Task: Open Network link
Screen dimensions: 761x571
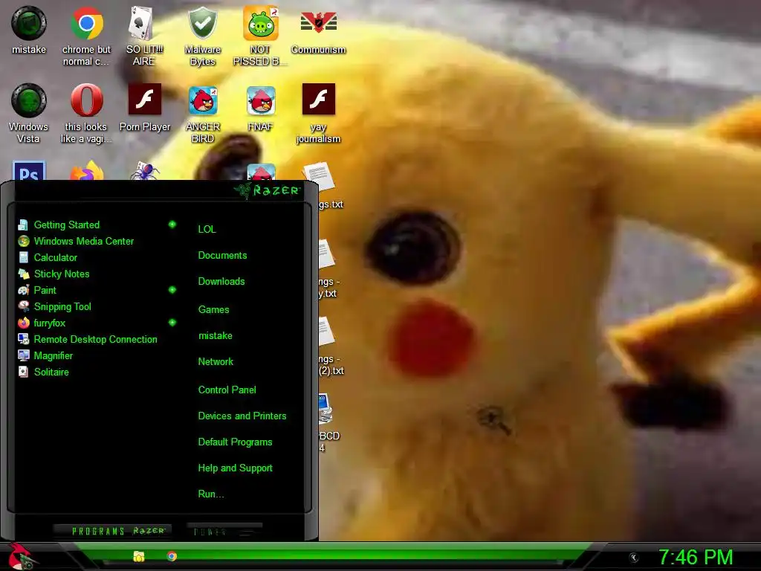Action: point(216,362)
